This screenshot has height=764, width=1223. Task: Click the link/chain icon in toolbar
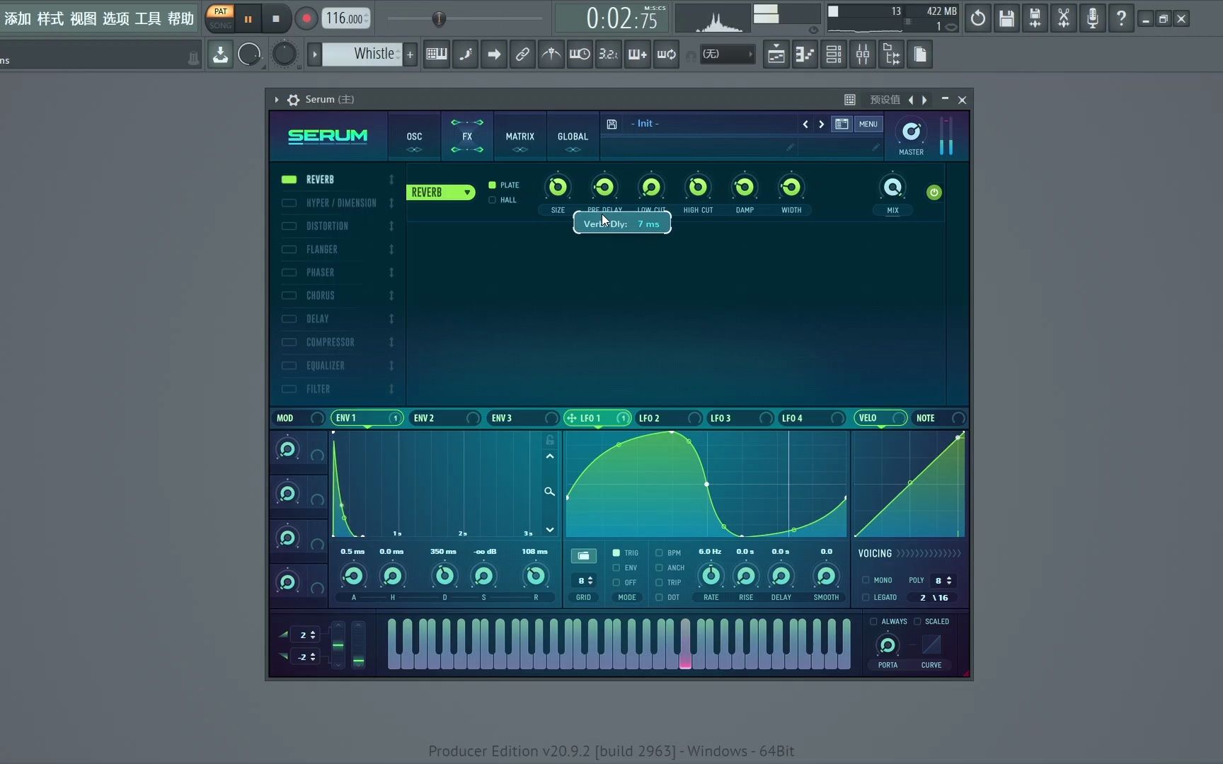point(522,54)
